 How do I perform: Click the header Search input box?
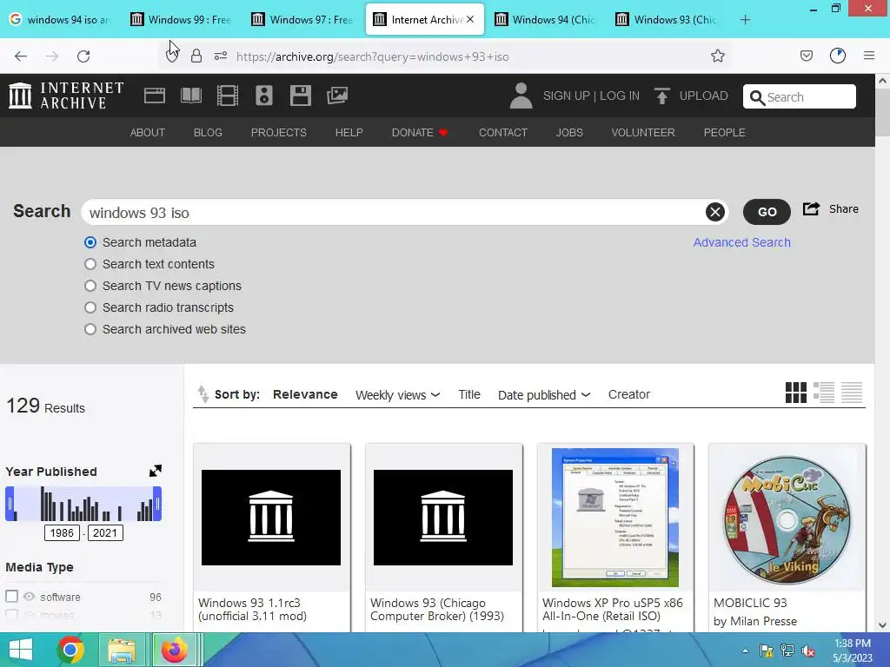coord(800,96)
